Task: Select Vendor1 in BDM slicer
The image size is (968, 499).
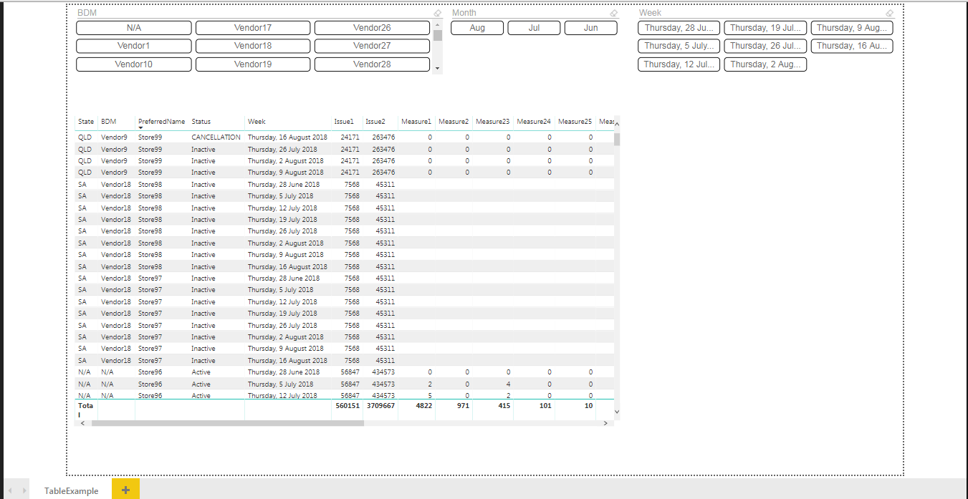Action: click(x=134, y=46)
